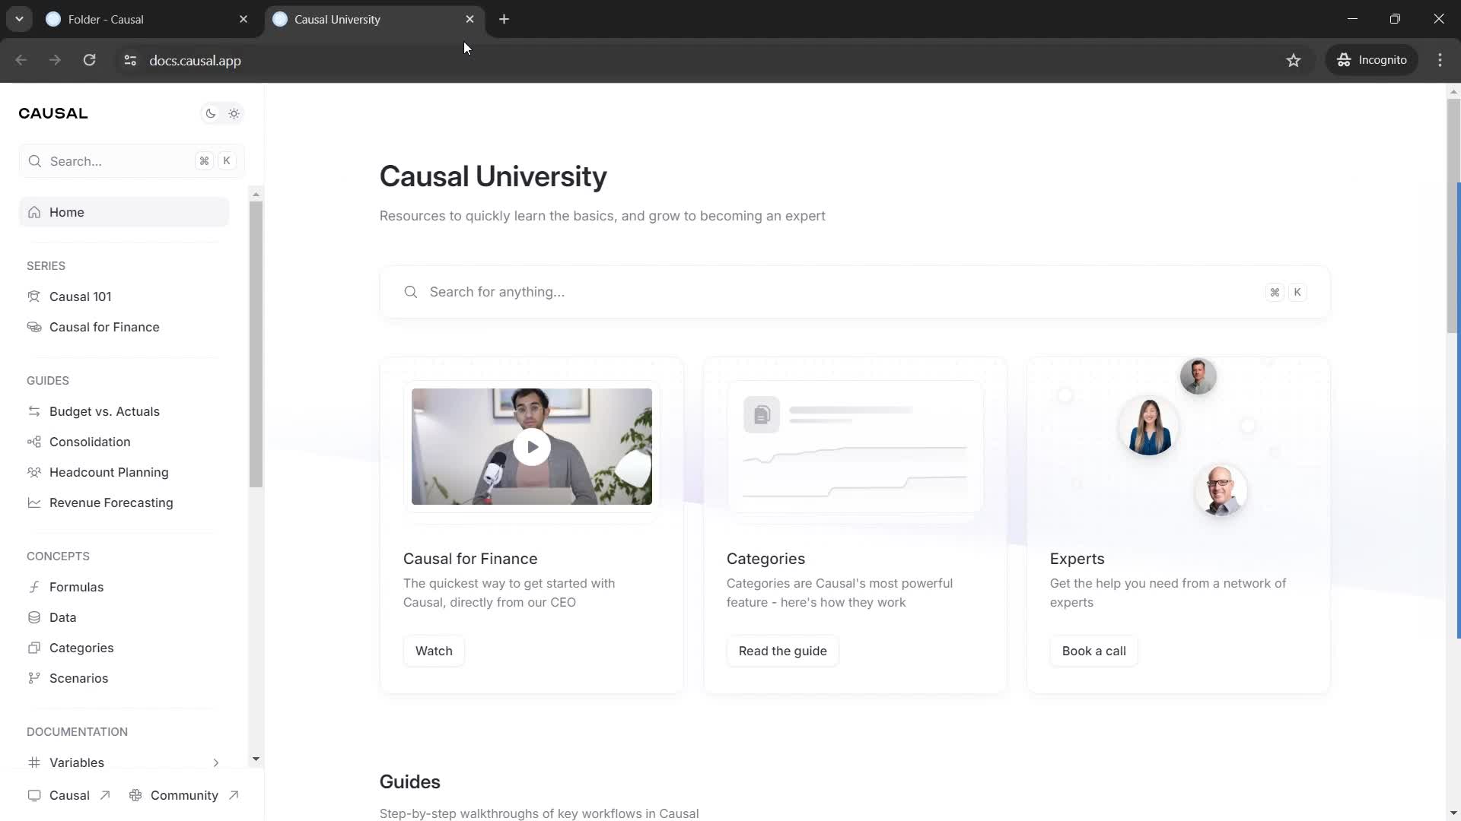Navigate to the Scenarios concept
The width and height of the screenshot is (1461, 821).
[x=78, y=679]
